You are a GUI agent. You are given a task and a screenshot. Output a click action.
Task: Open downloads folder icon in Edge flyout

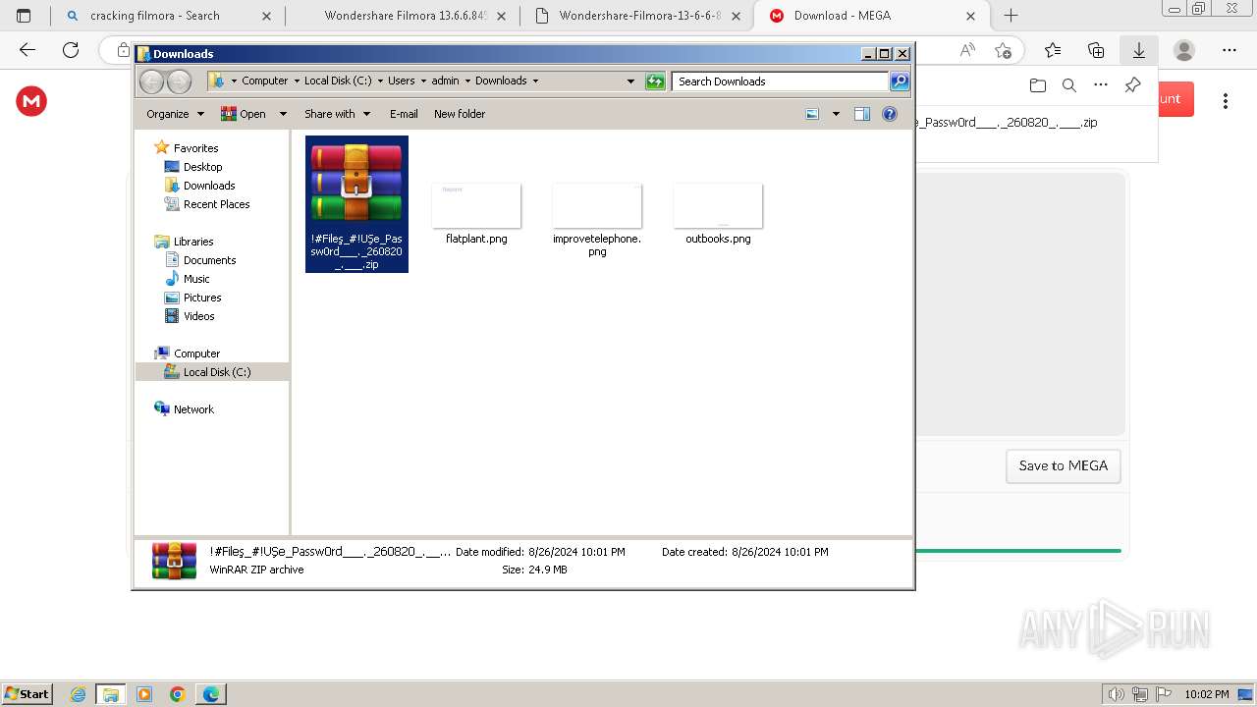point(1038,85)
